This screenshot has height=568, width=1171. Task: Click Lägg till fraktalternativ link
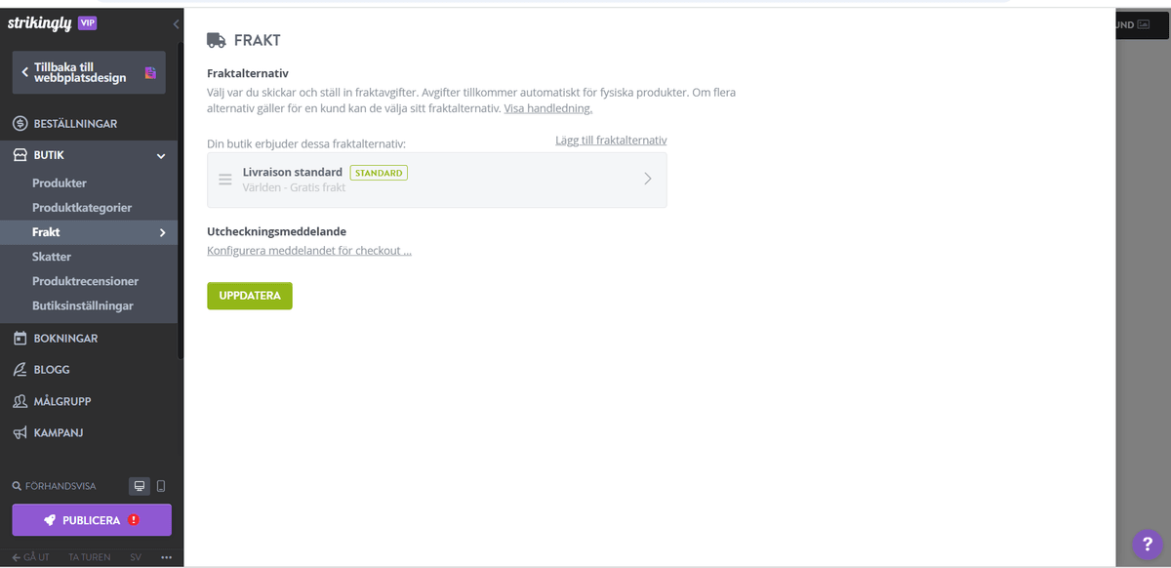pos(611,141)
